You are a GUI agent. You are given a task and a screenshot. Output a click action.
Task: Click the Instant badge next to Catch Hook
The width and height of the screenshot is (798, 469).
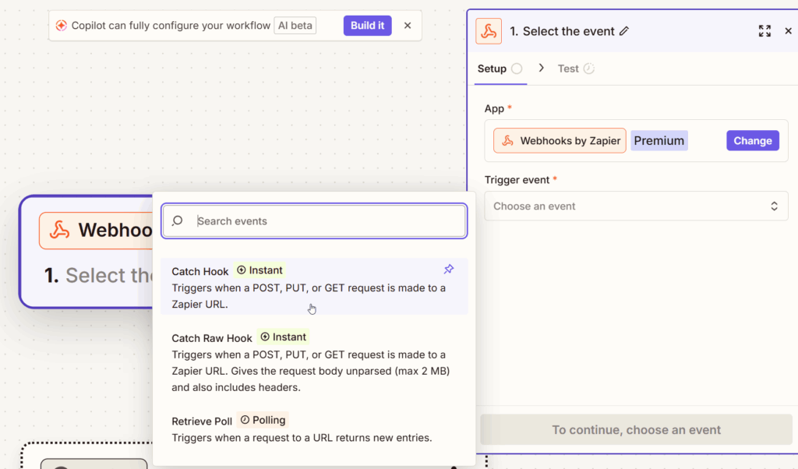click(x=260, y=270)
